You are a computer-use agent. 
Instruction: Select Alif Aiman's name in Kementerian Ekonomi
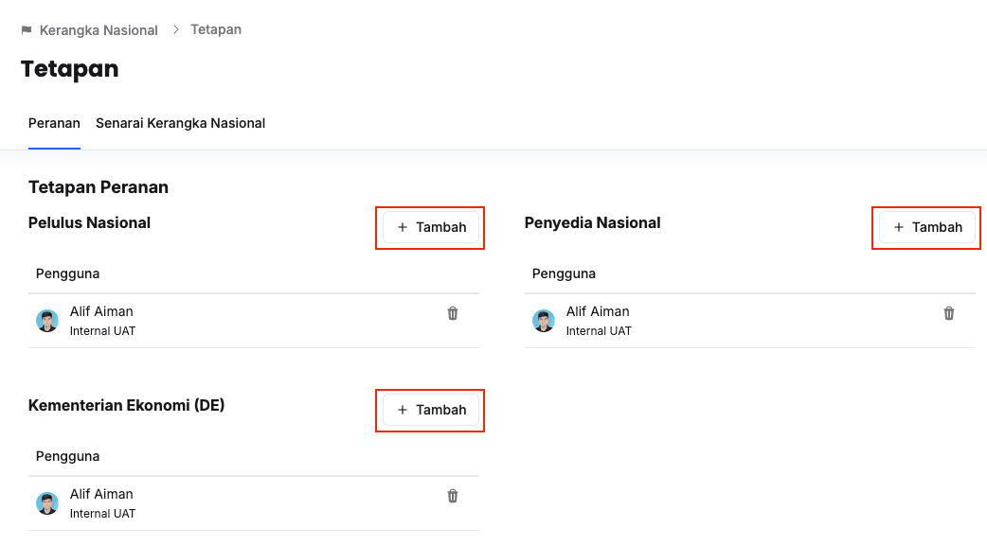tap(101, 494)
